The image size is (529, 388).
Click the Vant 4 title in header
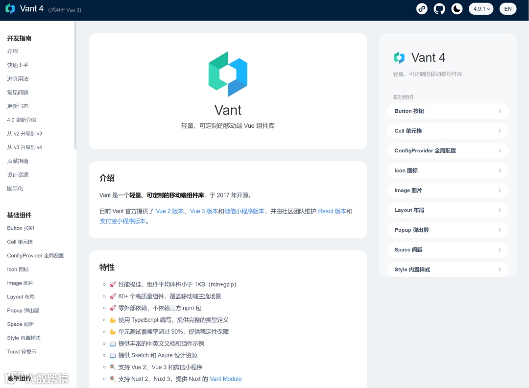tap(32, 9)
